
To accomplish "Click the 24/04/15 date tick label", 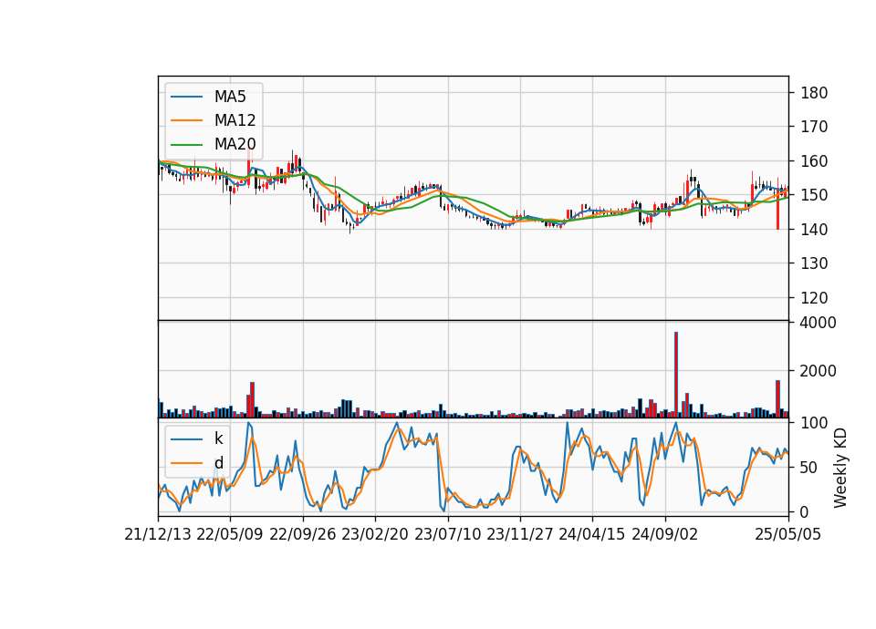I will point(591,534).
